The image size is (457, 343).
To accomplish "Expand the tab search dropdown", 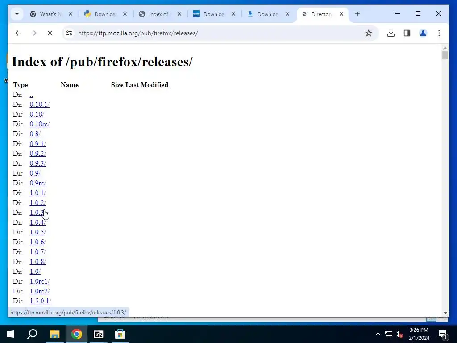I will (x=17, y=14).
